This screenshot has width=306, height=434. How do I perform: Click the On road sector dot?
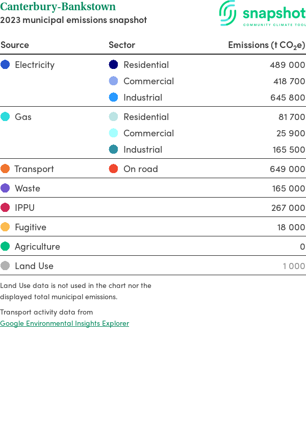(114, 169)
